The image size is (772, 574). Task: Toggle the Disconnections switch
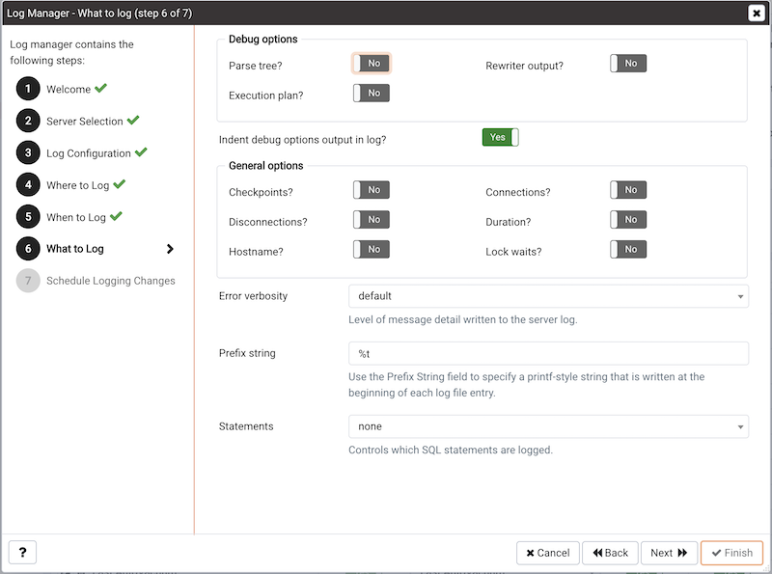tap(372, 220)
